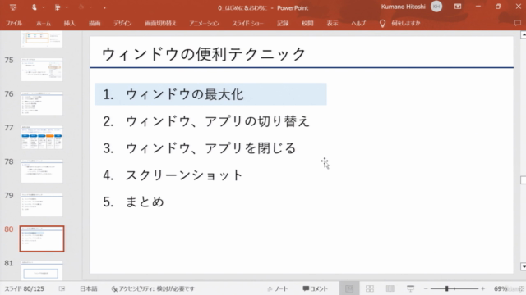Switch to the スライドショー ribbon tab
This screenshot has height=295, width=526.
tap(247, 24)
